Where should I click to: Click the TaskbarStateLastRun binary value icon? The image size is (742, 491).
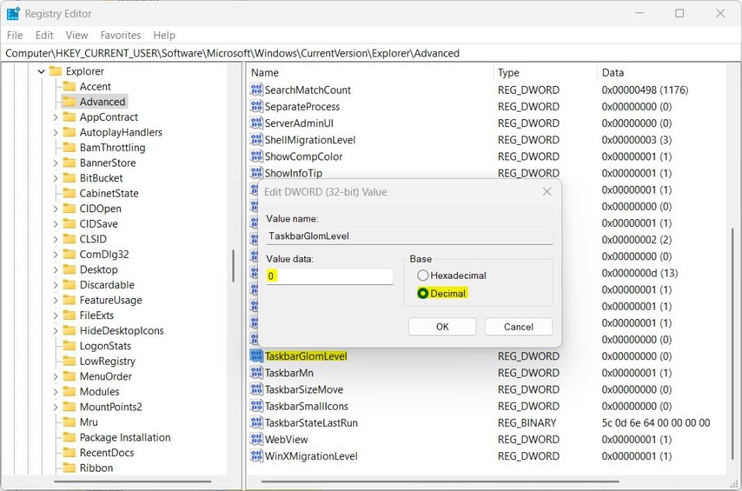pyautogui.click(x=256, y=422)
